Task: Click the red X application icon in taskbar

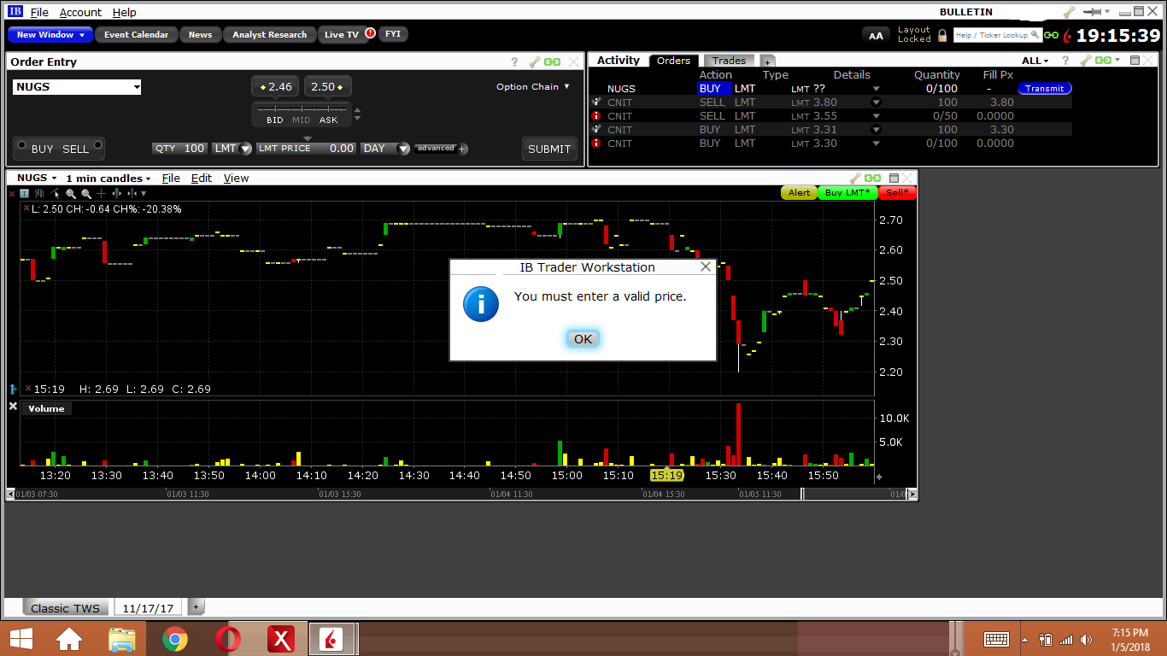Action: [x=281, y=638]
